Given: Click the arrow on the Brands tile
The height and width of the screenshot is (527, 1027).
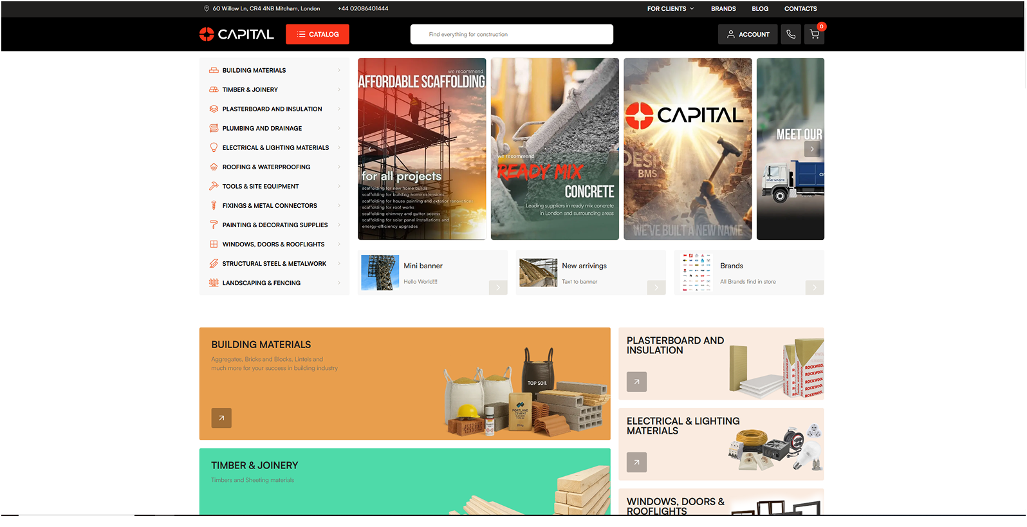Looking at the screenshot, I should tap(815, 288).
